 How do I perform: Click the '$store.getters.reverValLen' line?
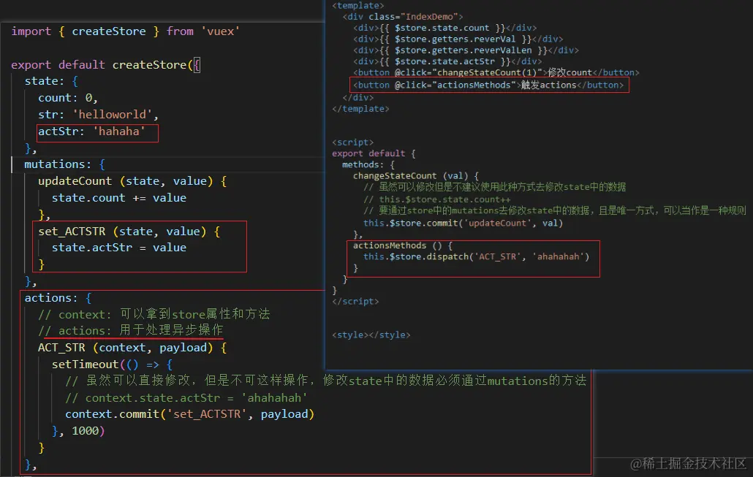pyautogui.click(x=466, y=50)
